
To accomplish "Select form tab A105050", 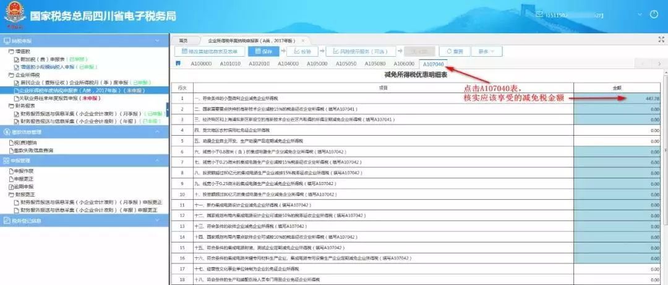I will click(346, 64).
